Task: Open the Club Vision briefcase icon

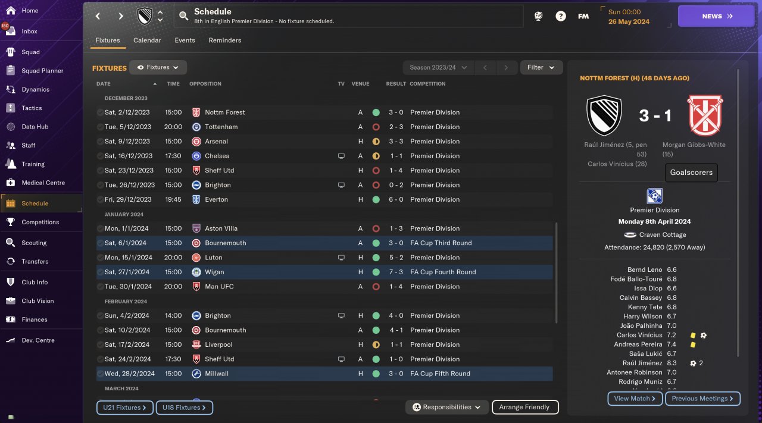Action: pyautogui.click(x=11, y=301)
